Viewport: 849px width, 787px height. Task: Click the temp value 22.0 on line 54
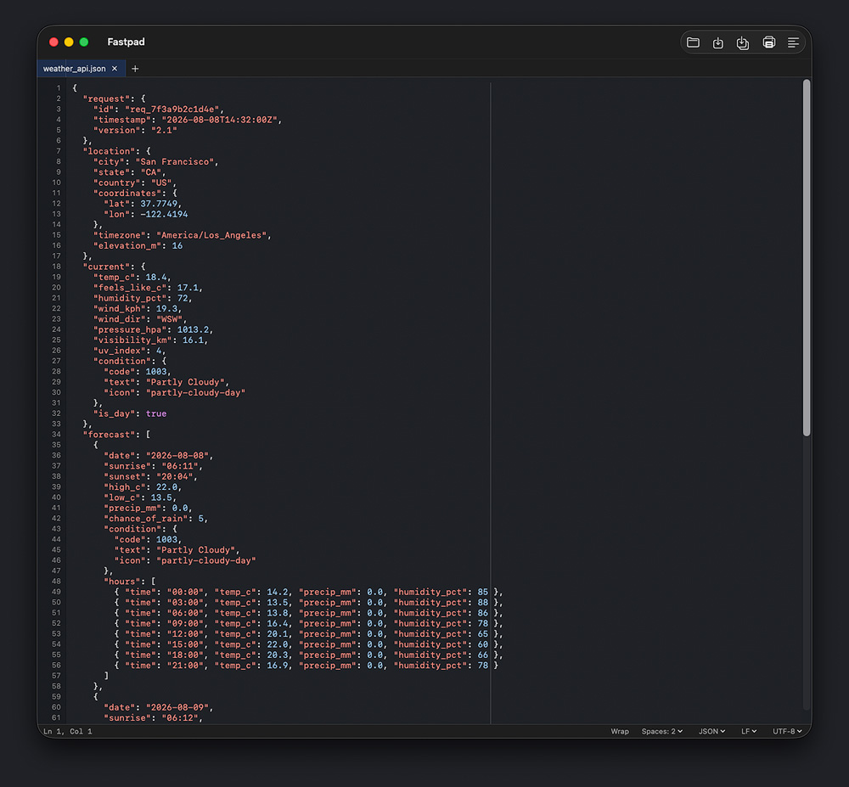pyautogui.click(x=278, y=644)
